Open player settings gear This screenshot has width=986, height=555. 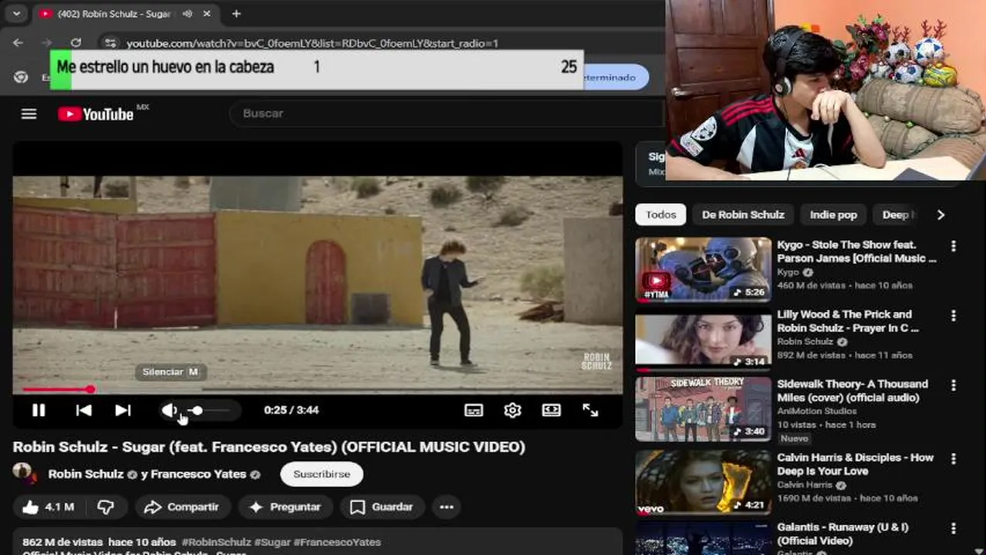click(x=512, y=410)
